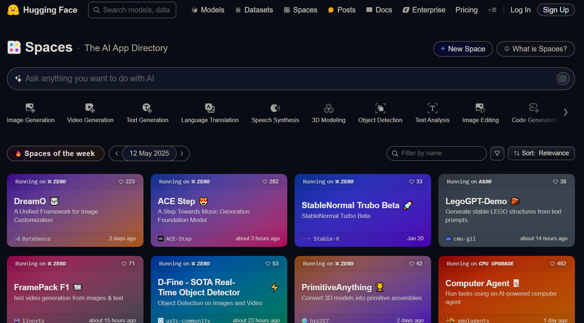Click the Stable-X author name
This screenshot has width=584, height=323.
(327, 239)
